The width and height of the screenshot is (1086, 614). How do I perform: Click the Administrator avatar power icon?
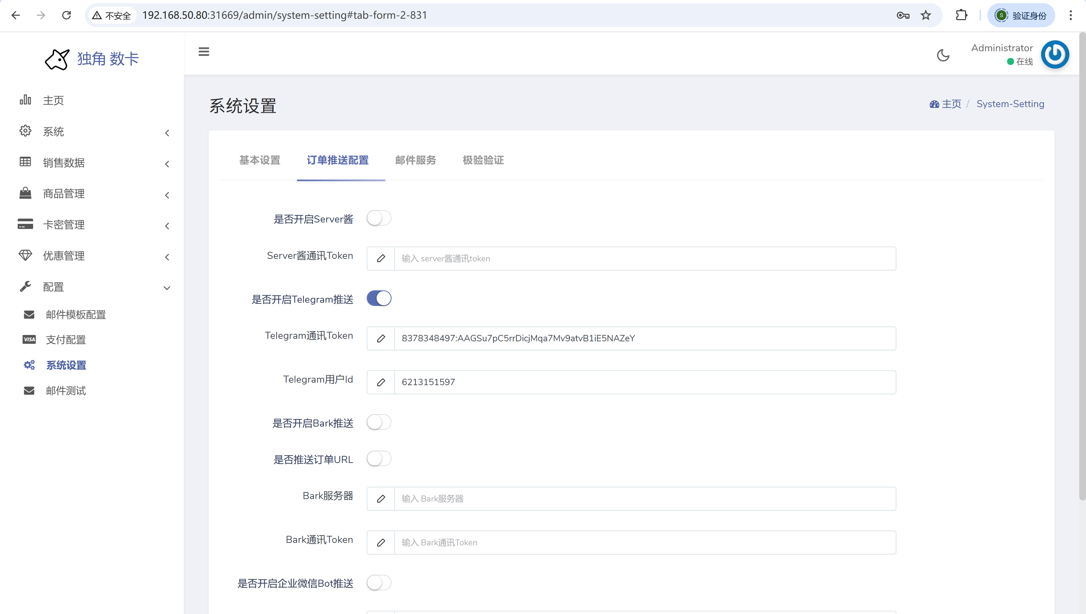pyautogui.click(x=1055, y=54)
